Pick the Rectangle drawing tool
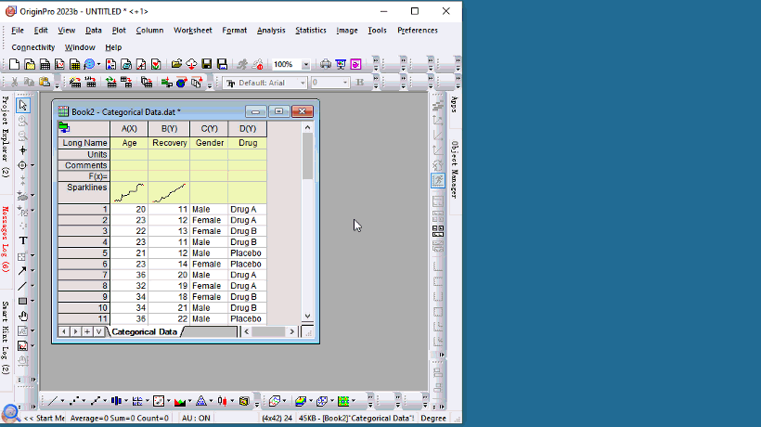Screen dimensions: 761x427 [23, 301]
